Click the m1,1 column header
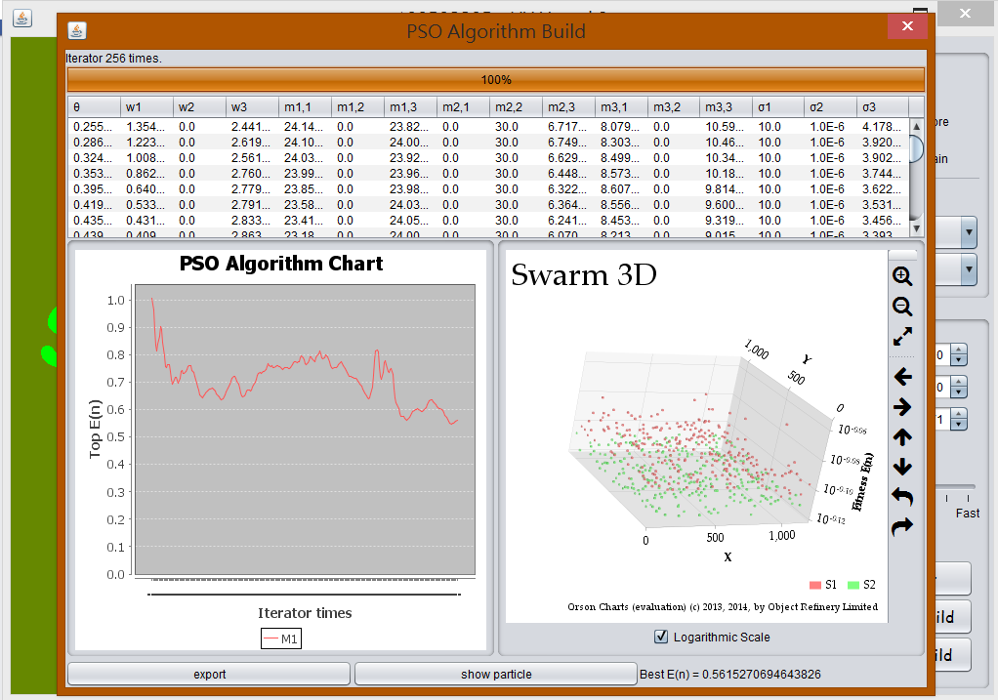This screenshot has width=998, height=700. 304,106
